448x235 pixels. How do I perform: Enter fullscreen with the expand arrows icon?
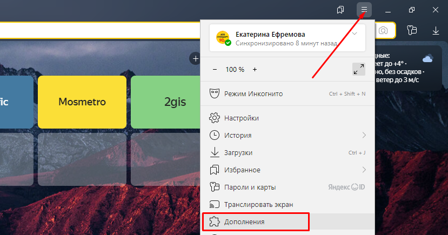click(358, 69)
